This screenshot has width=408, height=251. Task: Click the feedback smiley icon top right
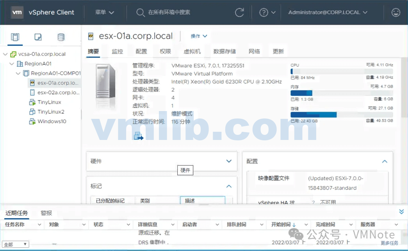(396, 12)
